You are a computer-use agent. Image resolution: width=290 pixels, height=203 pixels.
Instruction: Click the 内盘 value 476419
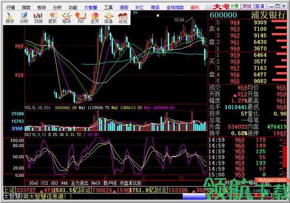coord(277,127)
